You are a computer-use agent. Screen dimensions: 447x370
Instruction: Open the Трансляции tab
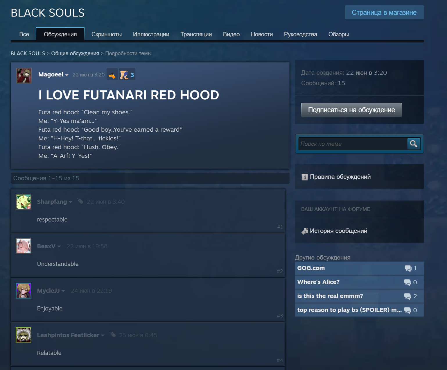[196, 34]
